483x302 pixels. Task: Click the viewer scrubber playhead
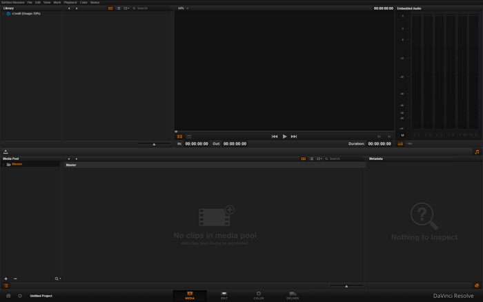[176, 132]
